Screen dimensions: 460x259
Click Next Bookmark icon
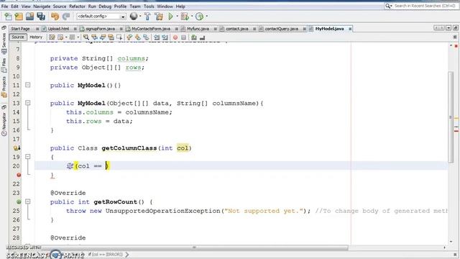click(137, 37)
